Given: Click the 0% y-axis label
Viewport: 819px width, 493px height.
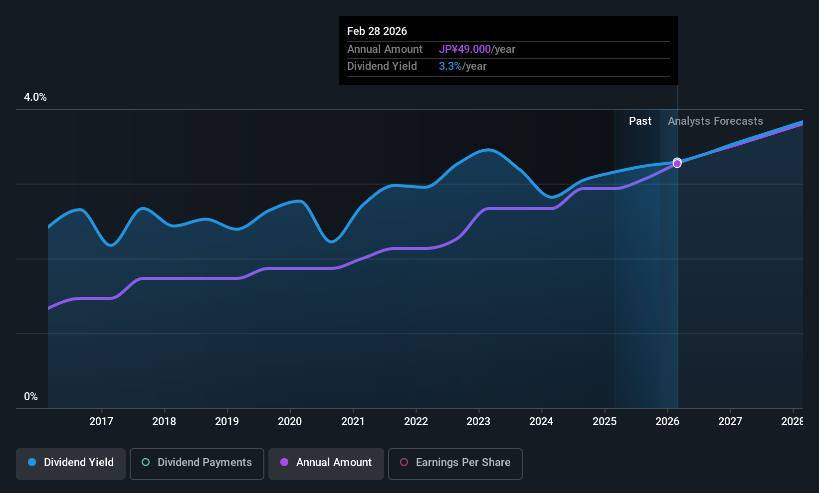Looking at the screenshot, I should pos(31,397).
